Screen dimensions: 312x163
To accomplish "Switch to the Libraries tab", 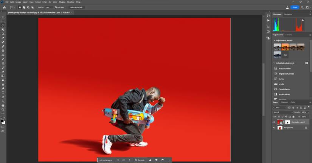I will pyautogui.click(x=289, y=35).
